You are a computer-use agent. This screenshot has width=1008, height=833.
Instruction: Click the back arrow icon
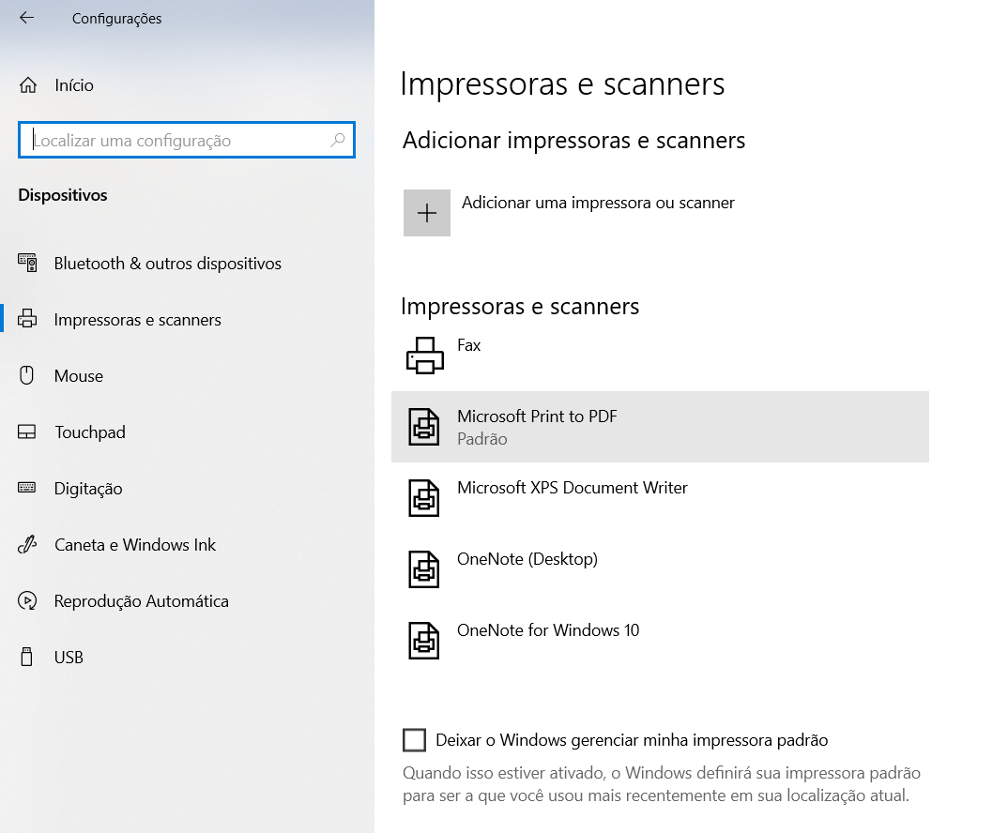click(x=26, y=18)
